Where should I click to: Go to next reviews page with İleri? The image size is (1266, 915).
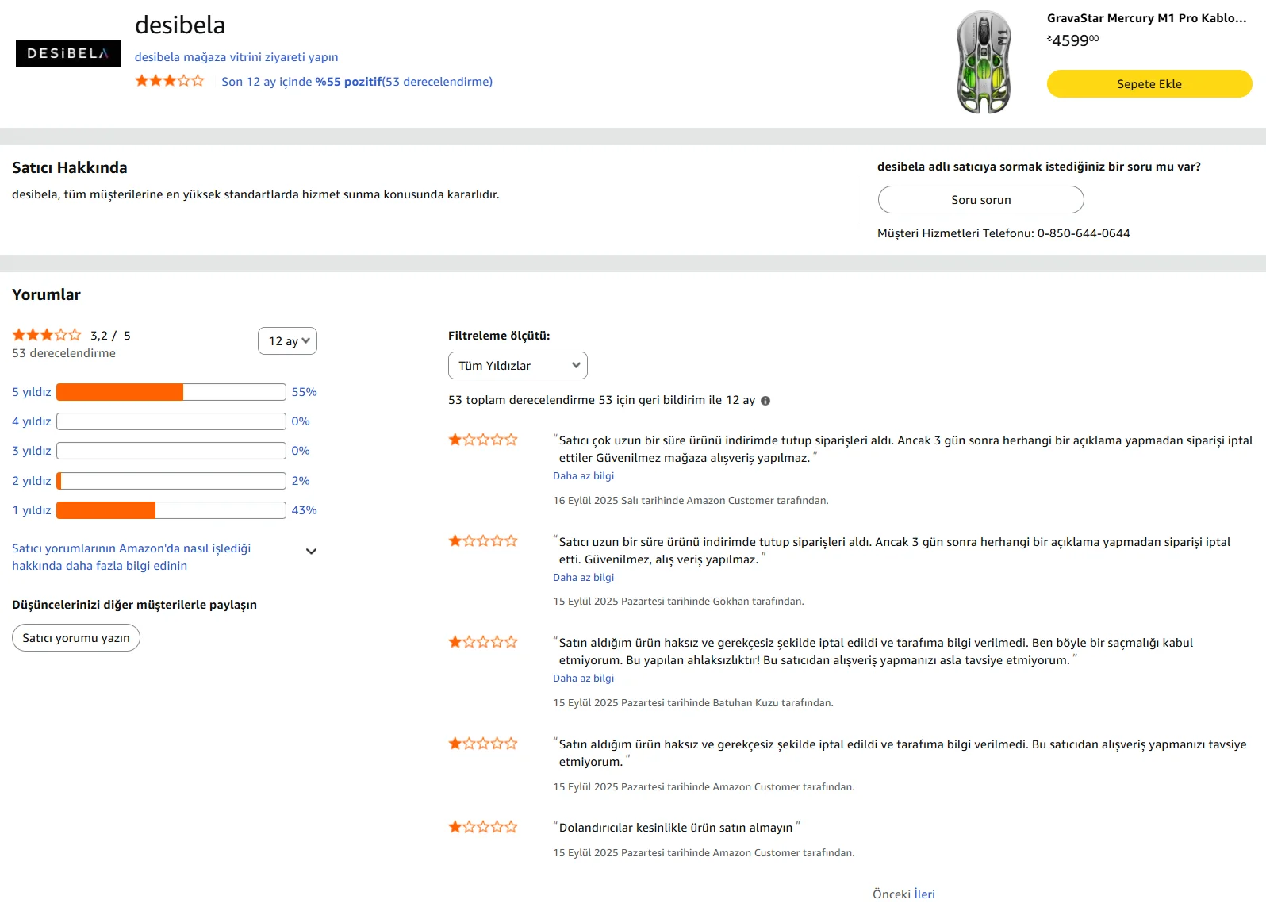[924, 894]
